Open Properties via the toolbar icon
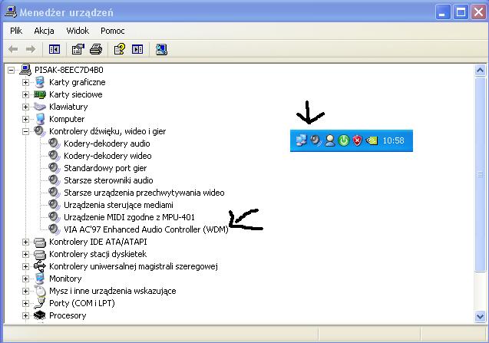489x343 pixels. coord(78,50)
